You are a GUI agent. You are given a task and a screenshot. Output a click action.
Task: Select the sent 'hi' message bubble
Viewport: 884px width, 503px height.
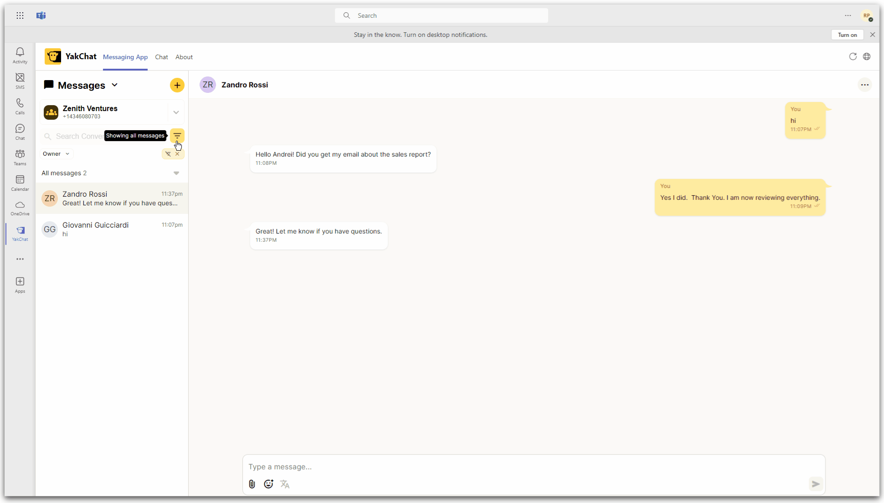click(805, 121)
